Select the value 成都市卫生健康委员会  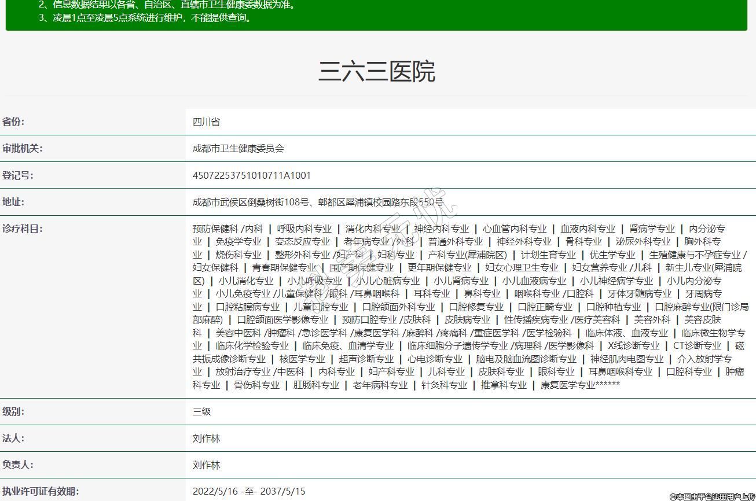coord(238,149)
